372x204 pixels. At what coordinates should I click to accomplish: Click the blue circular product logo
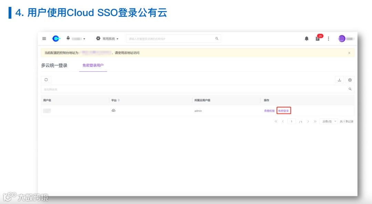click(56, 39)
